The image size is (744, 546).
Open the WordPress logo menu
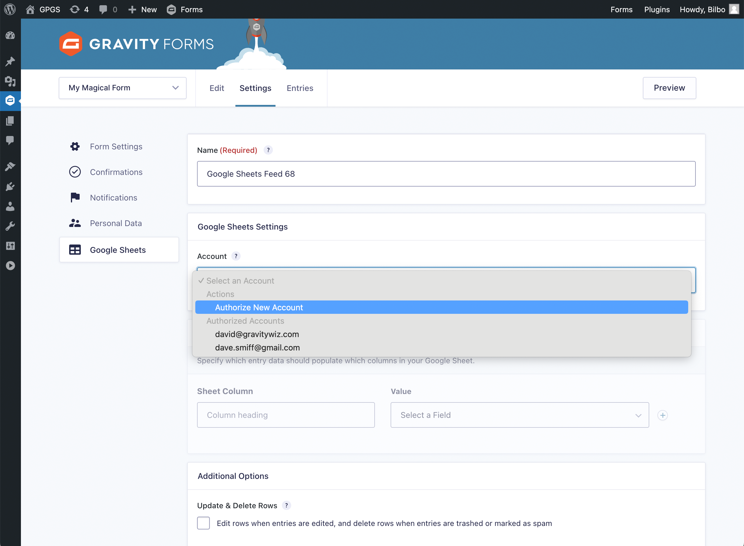[x=10, y=9]
